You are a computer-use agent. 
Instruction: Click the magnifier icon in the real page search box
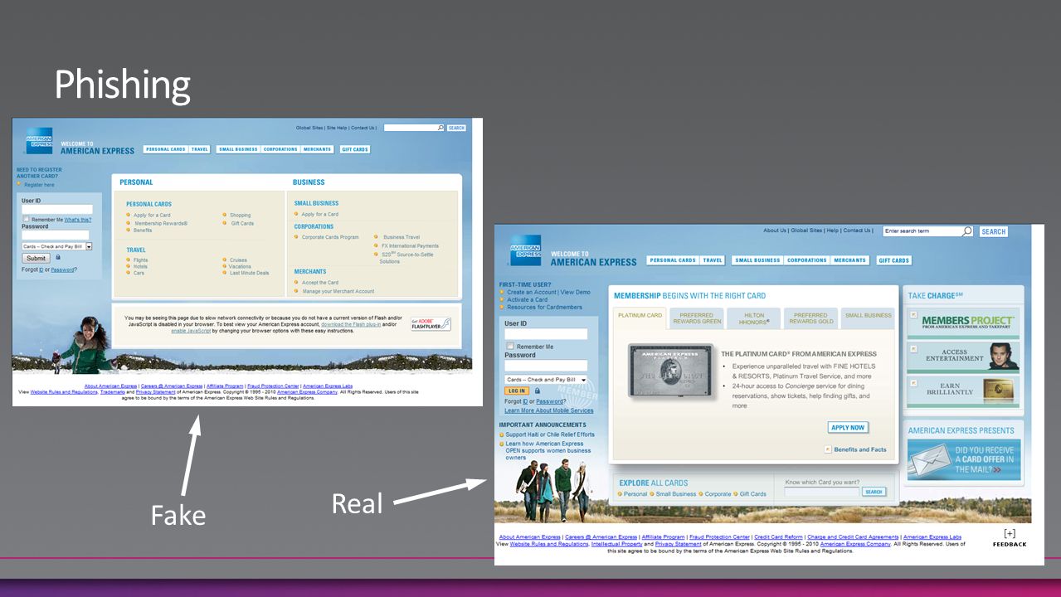click(x=966, y=231)
